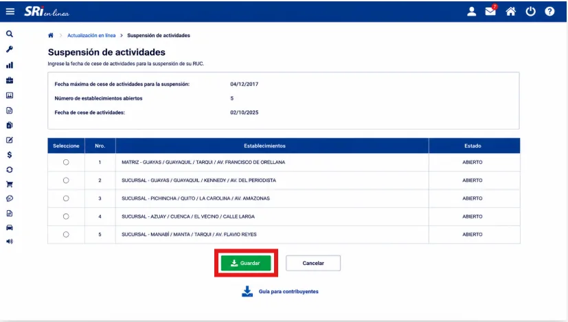568x322 pixels.
Task: Open the help question mark icon
Action: [549, 12]
